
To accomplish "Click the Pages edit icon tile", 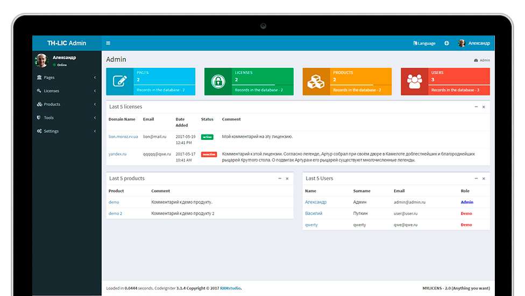I will pos(119,81).
